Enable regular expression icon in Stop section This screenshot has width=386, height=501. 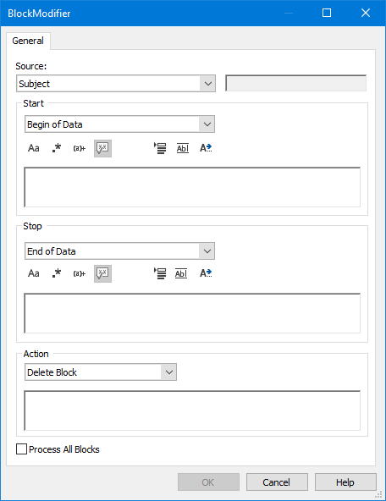point(57,273)
